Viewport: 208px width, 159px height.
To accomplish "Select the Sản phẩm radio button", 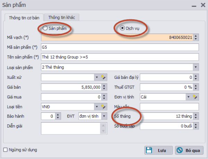I will (45, 28).
